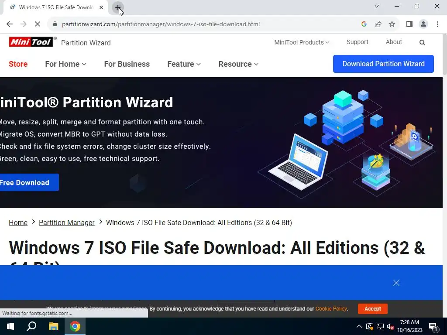
Task: Open Chrome three-dot menu
Action: coord(437,24)
